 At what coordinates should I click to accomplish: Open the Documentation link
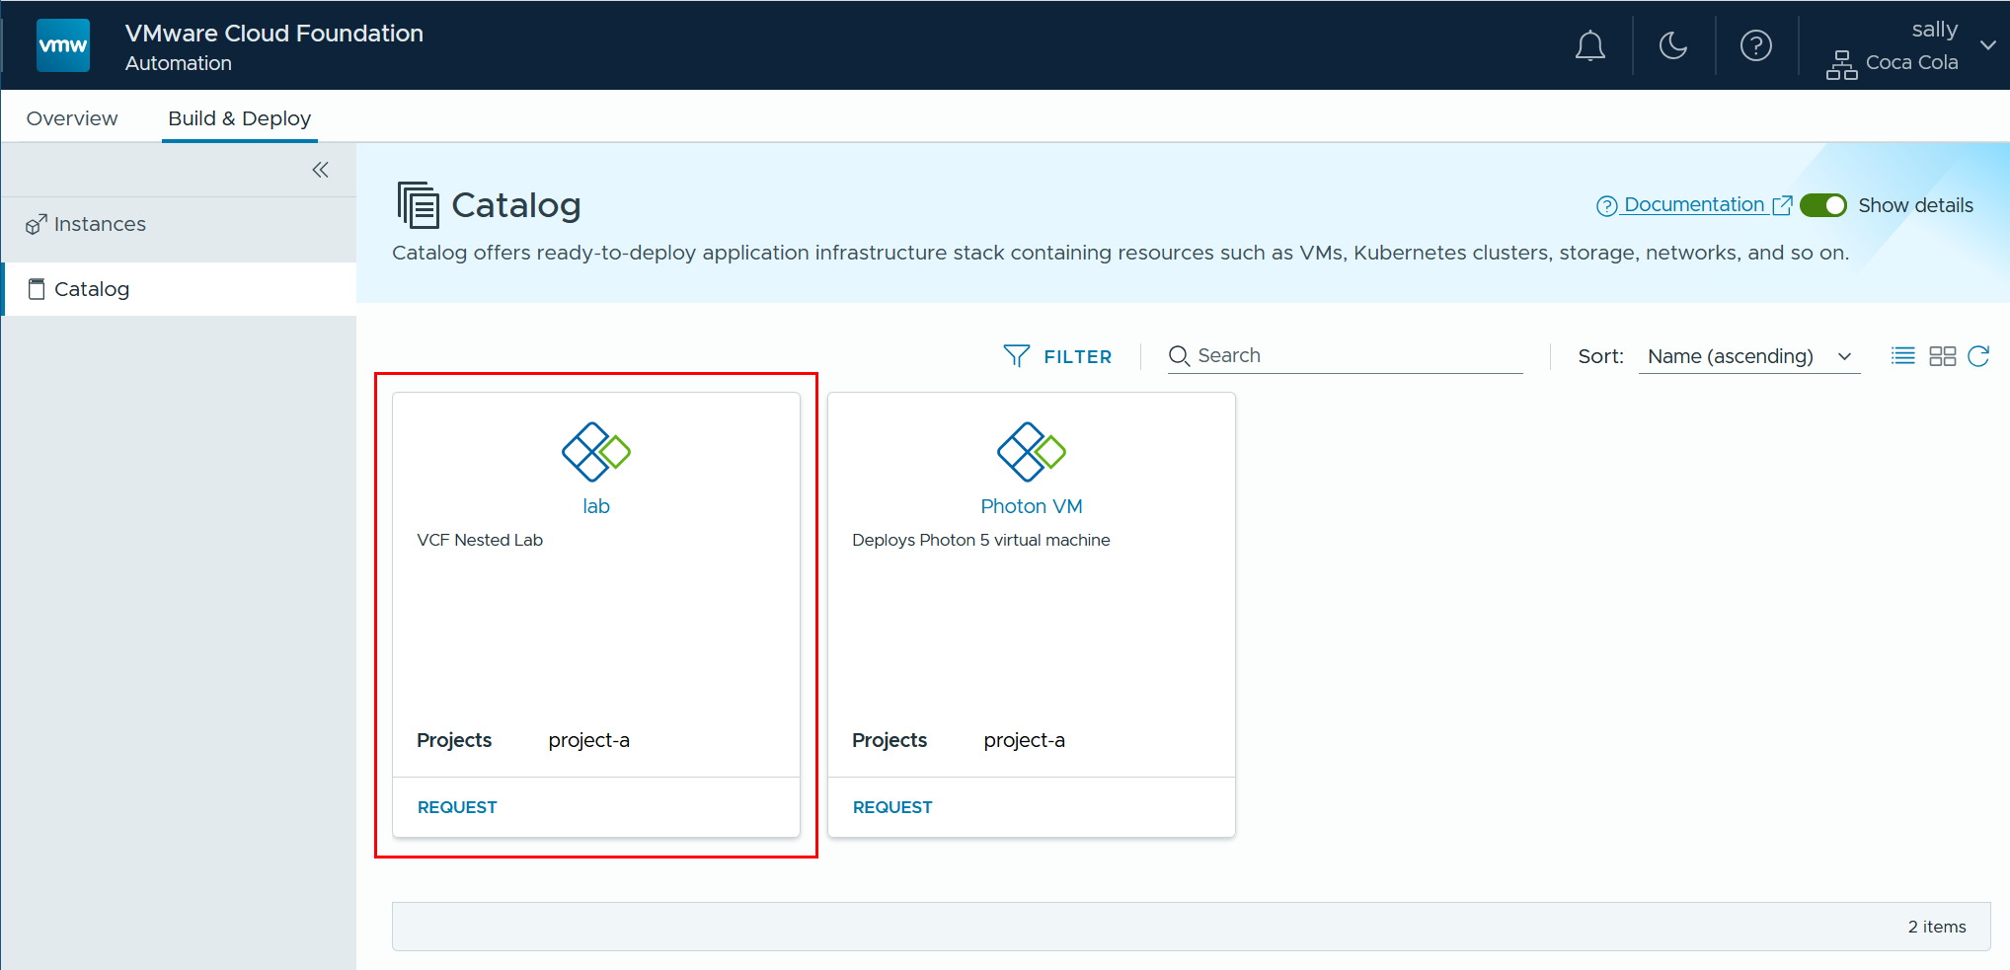1693,204
